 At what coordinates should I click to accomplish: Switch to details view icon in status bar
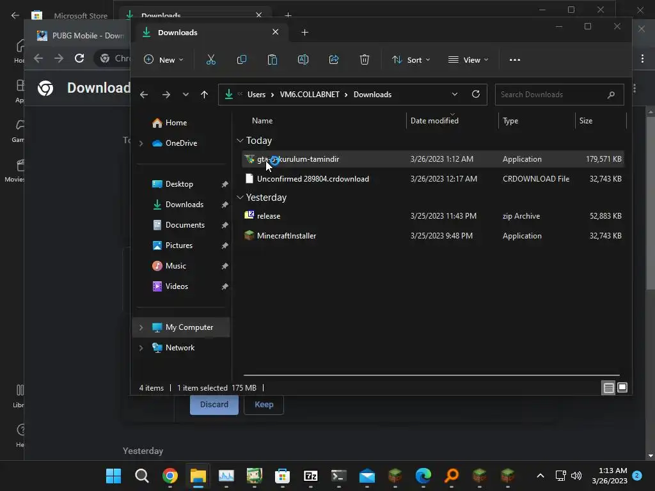(x=609, y=388)
